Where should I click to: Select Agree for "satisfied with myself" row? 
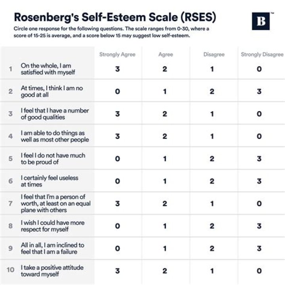[164, 69]
